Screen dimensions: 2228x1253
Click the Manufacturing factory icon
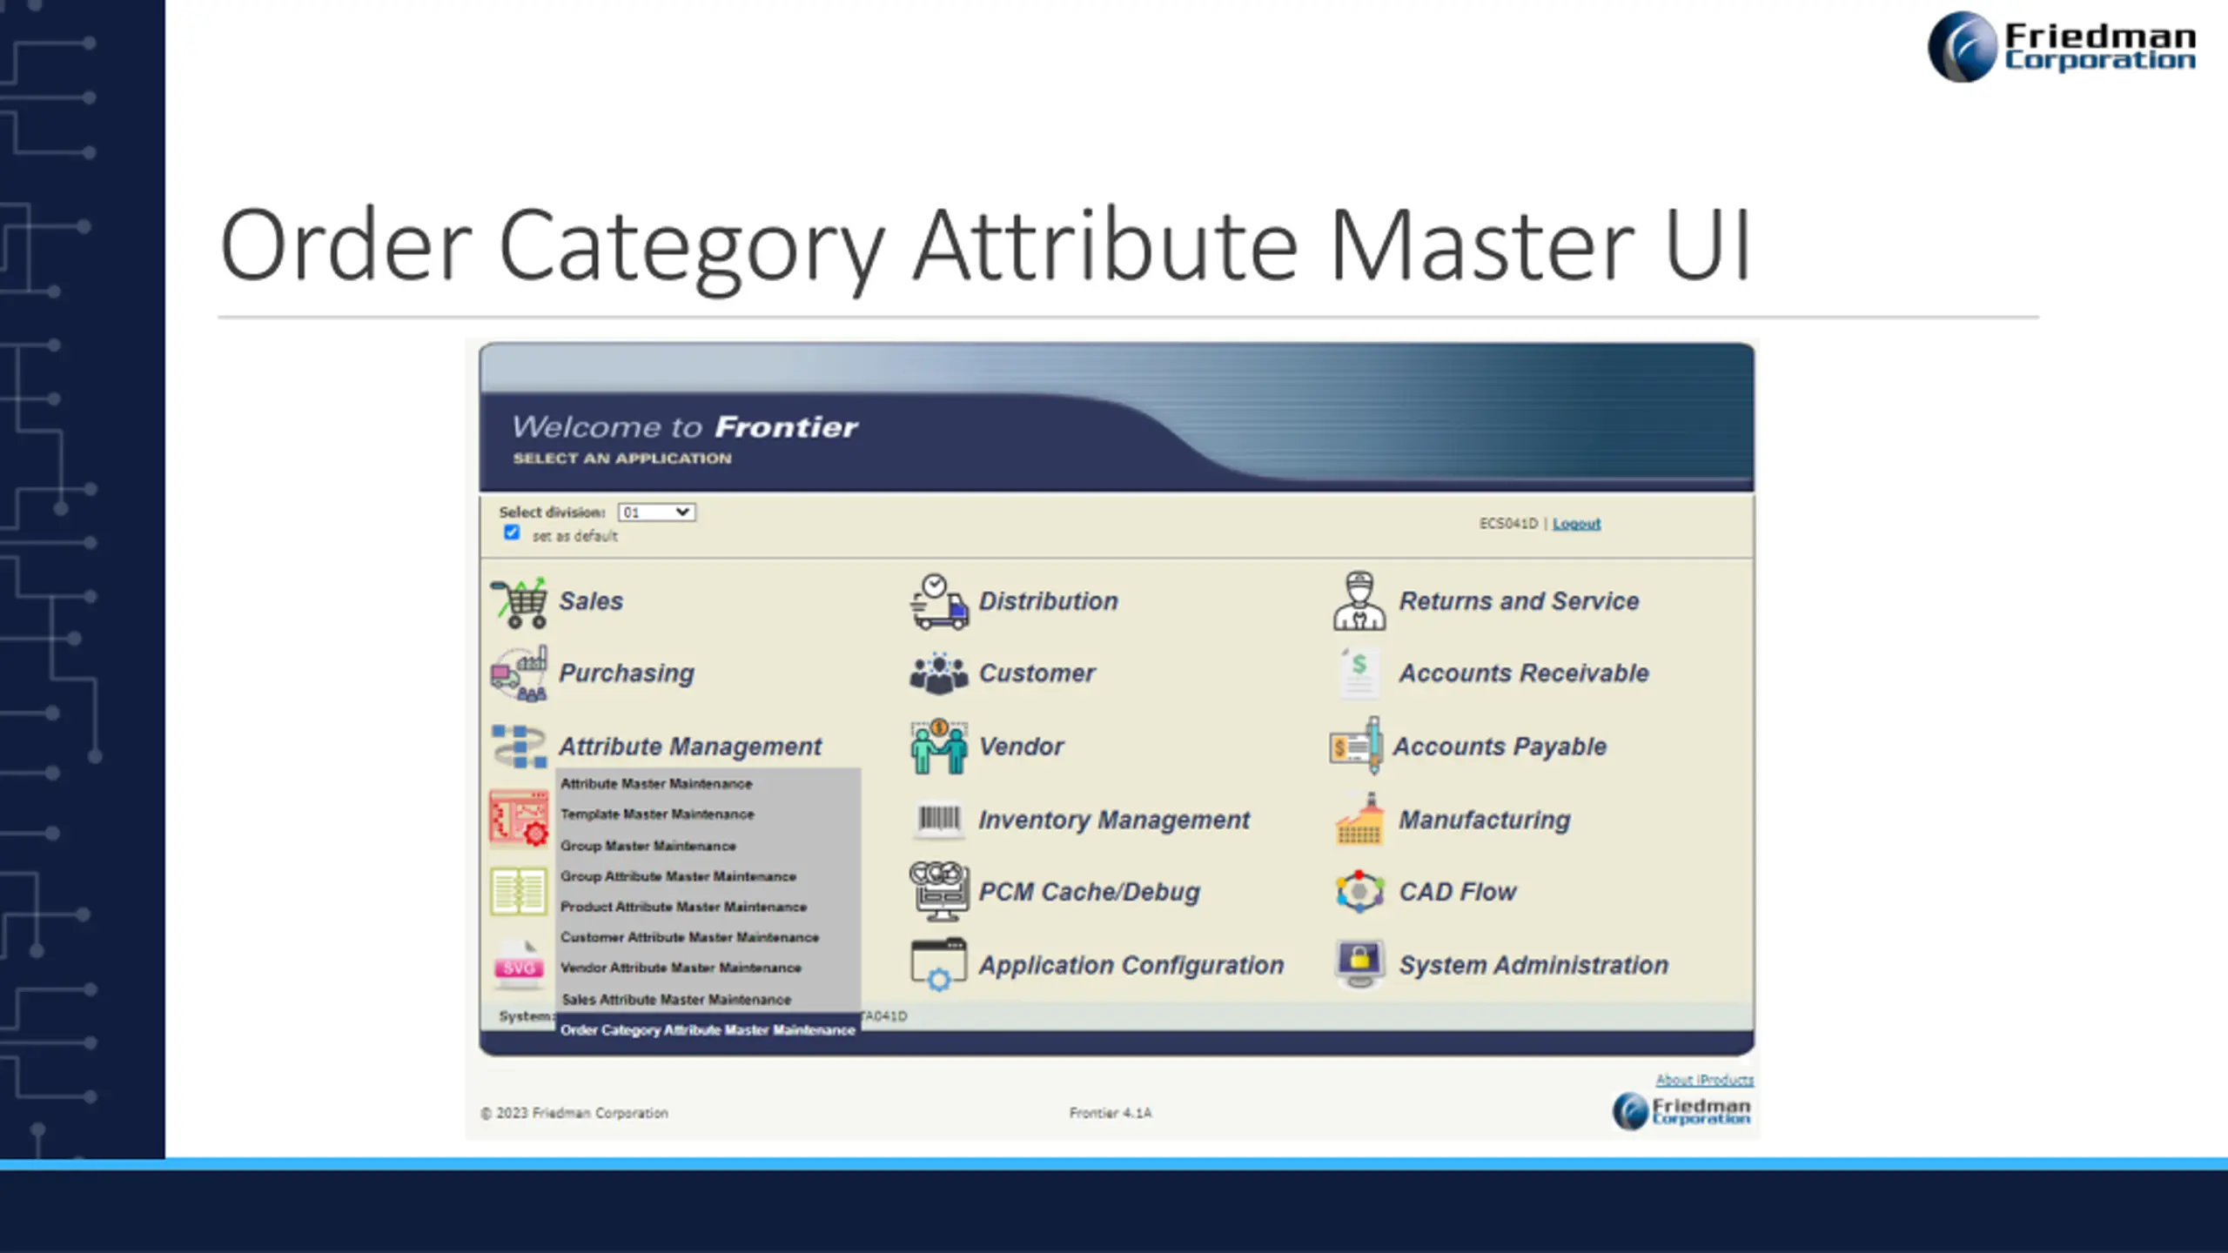pyautogui.click(x=1359, y=819)
